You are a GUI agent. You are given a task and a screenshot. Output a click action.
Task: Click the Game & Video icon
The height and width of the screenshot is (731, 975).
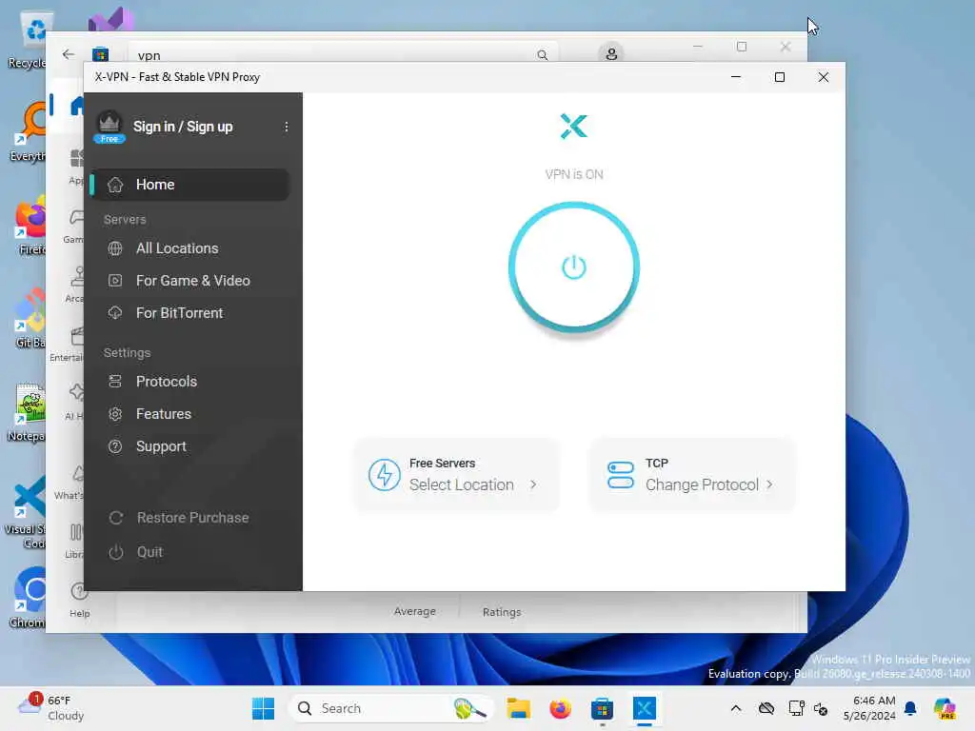pyautogui.click(x=115, y=281)
